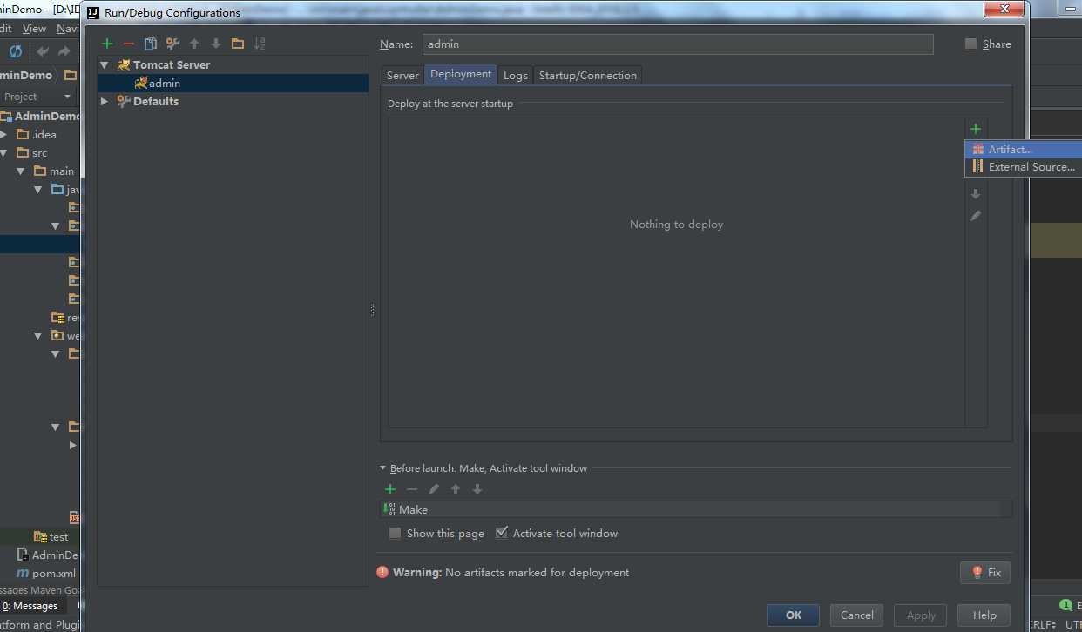
Task: Select the admin configuration item
Action: [233, 83]
